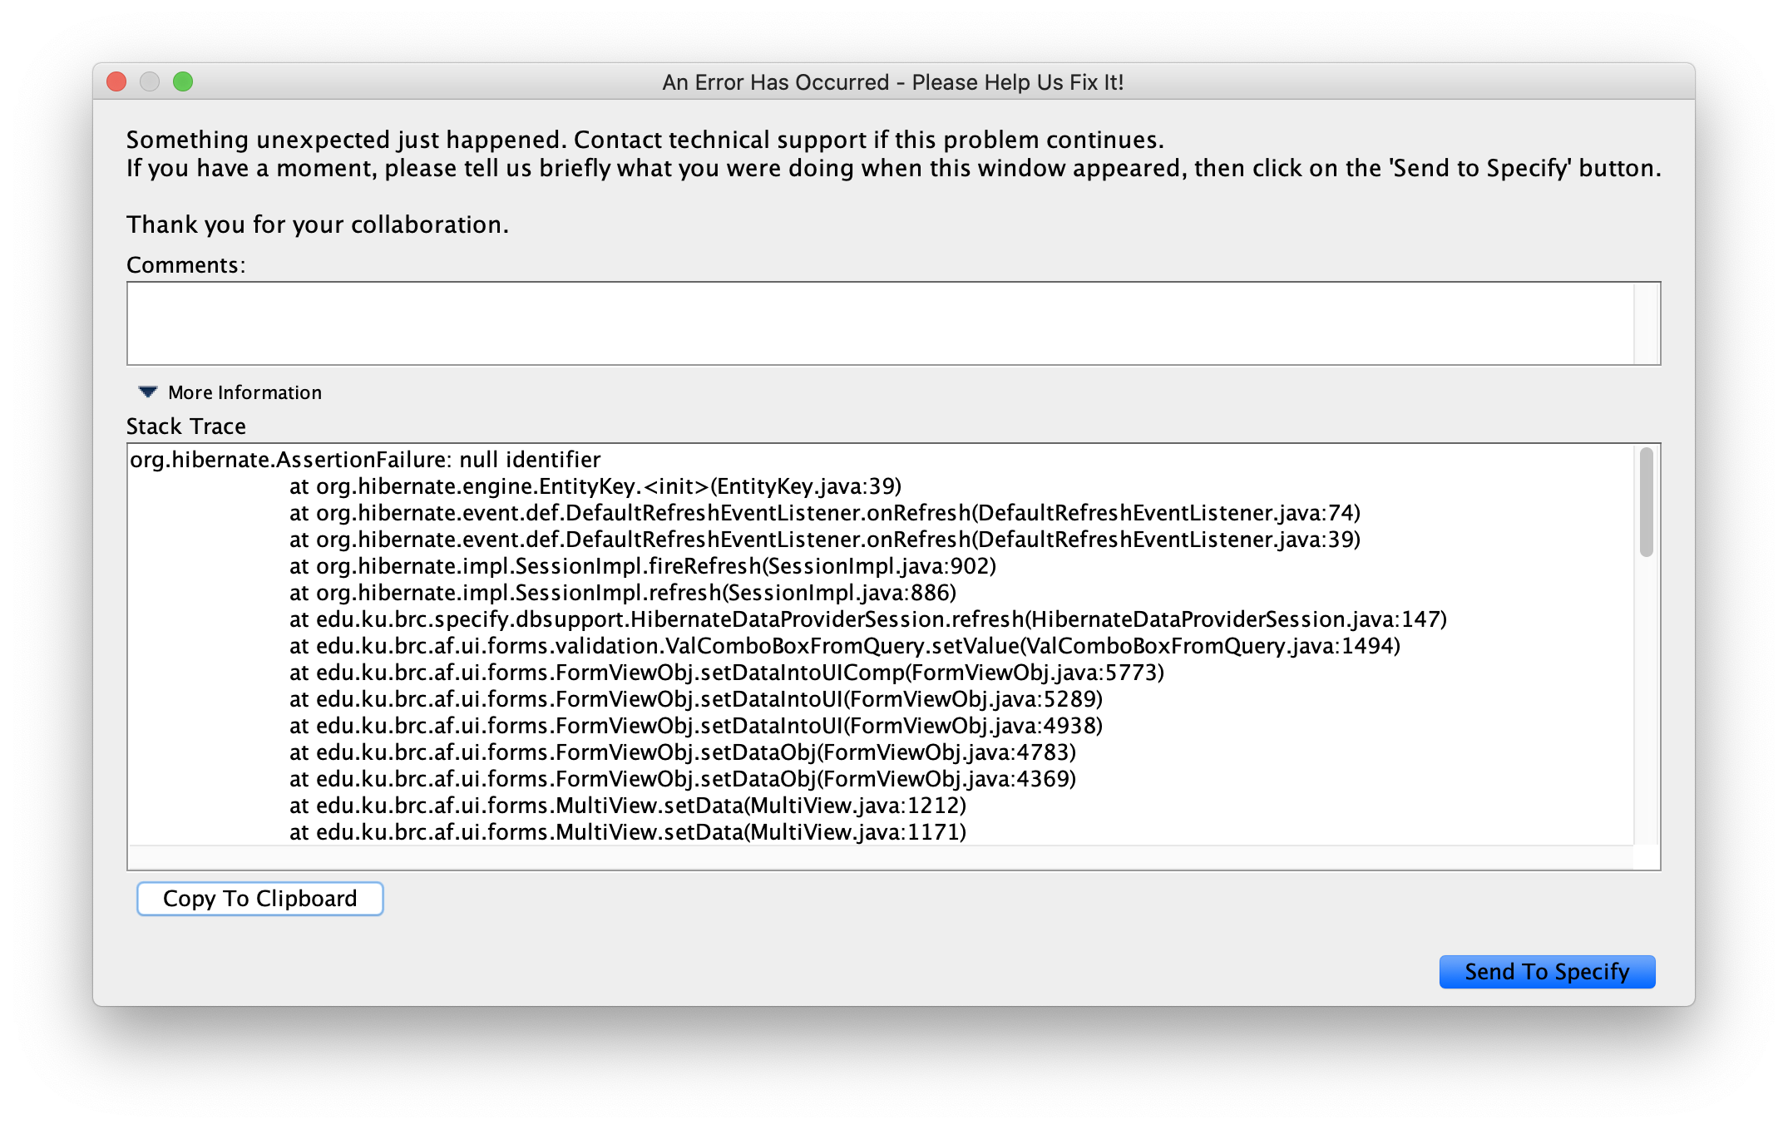This screenshot has height=1129, width=1788.
Task: Click the yellow minimize window button
Action: tap(150, 81)
